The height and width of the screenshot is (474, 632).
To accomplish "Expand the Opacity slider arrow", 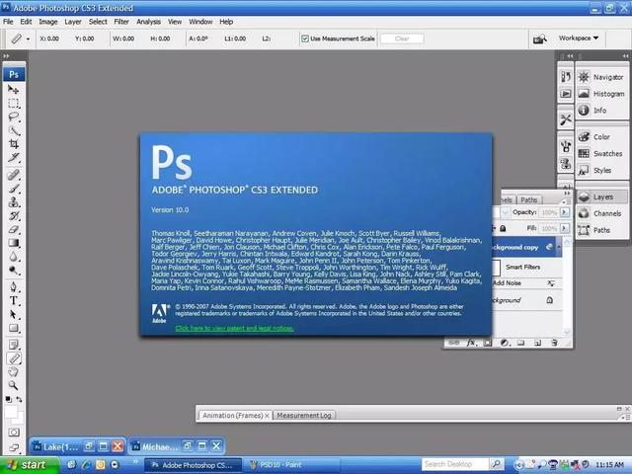I will [565, 212].
